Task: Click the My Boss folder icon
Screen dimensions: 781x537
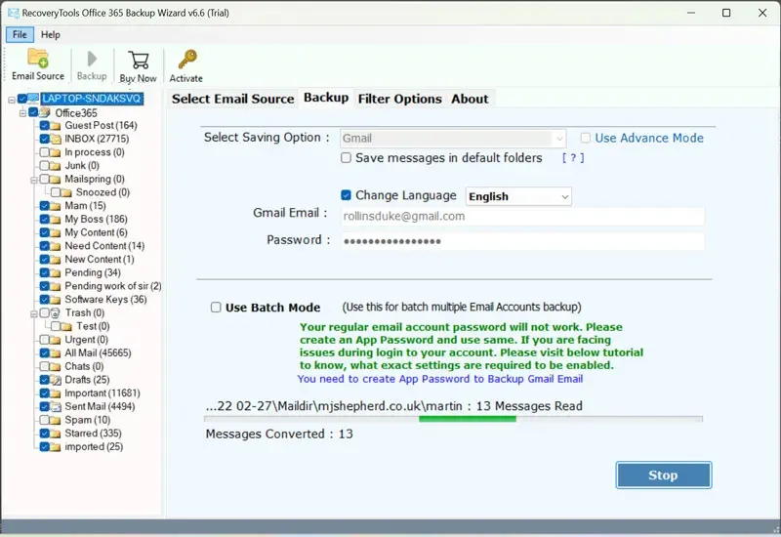Action: (x=56, y=219)
